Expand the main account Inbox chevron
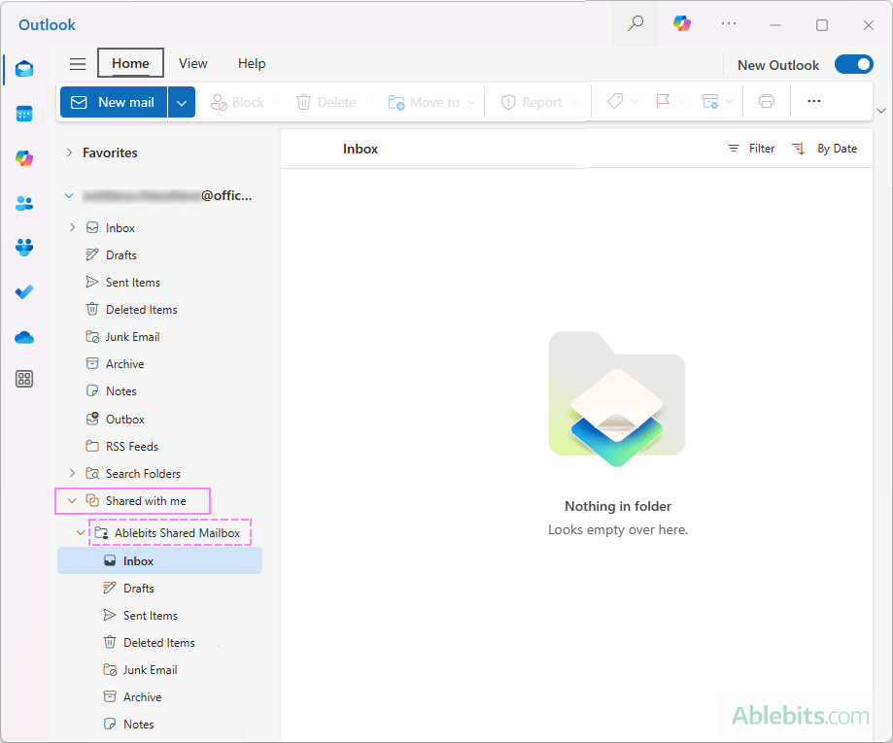This screenshot has width=893, height=743. (72, 227)
